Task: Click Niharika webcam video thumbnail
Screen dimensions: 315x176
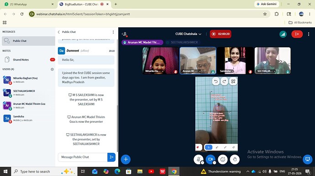Action: coord(160,60)
